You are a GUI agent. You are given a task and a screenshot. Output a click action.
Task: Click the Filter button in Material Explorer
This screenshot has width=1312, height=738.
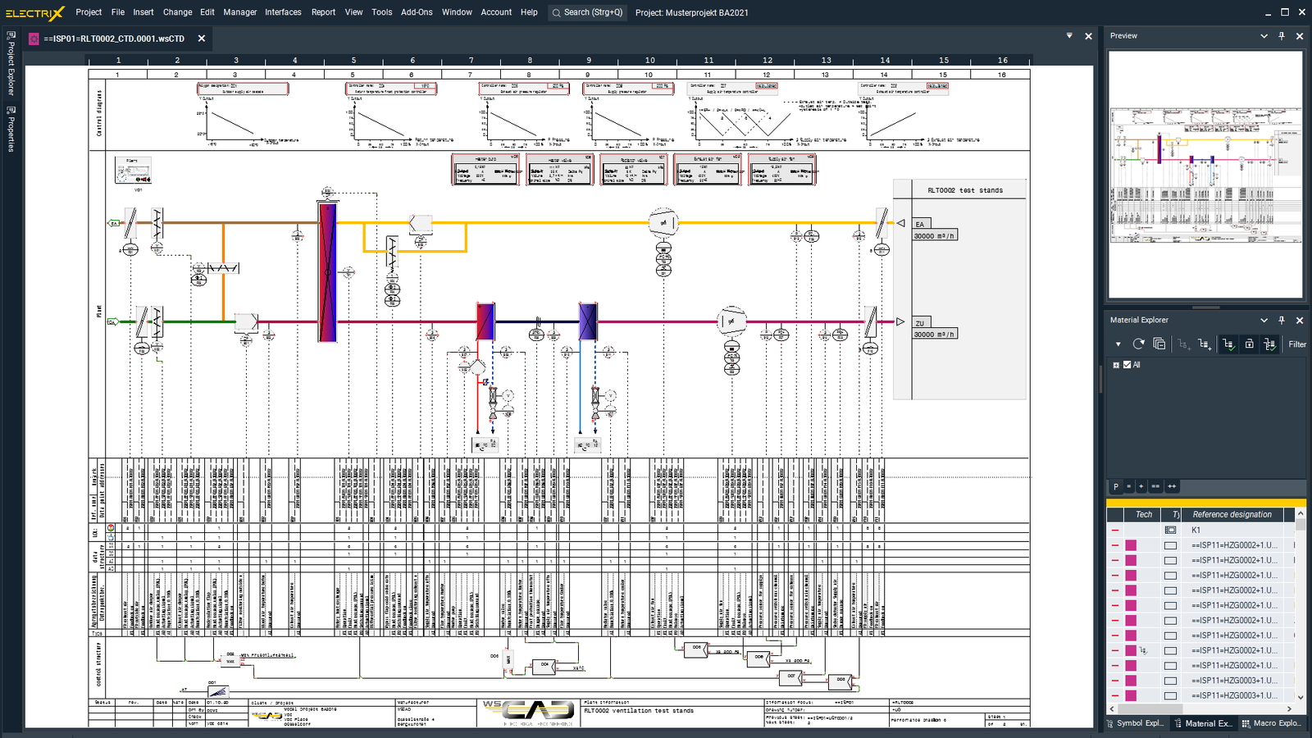click(x=1296, y=344)
